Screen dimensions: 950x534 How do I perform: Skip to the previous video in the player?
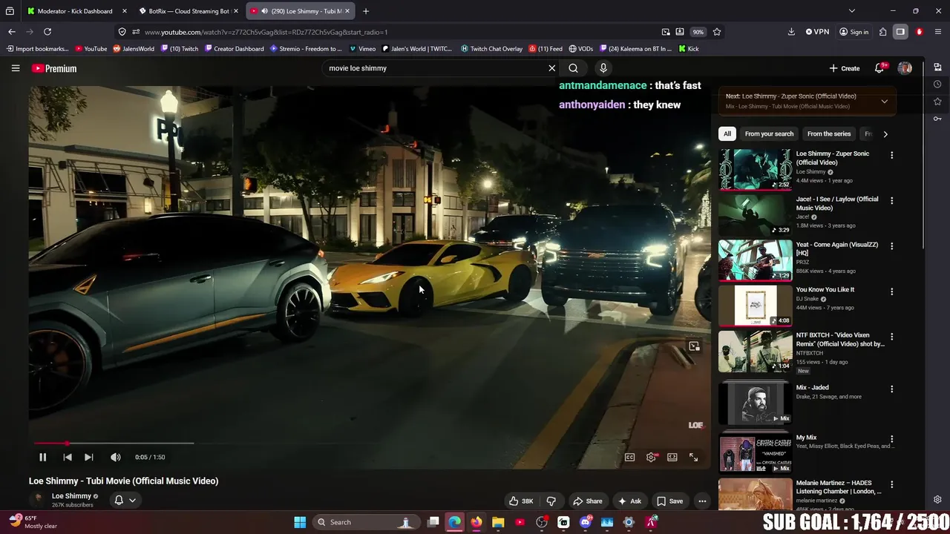(x=67, y=457)
